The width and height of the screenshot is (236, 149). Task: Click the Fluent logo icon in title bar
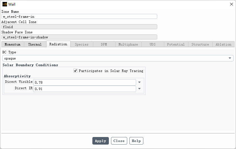(4, 4)
